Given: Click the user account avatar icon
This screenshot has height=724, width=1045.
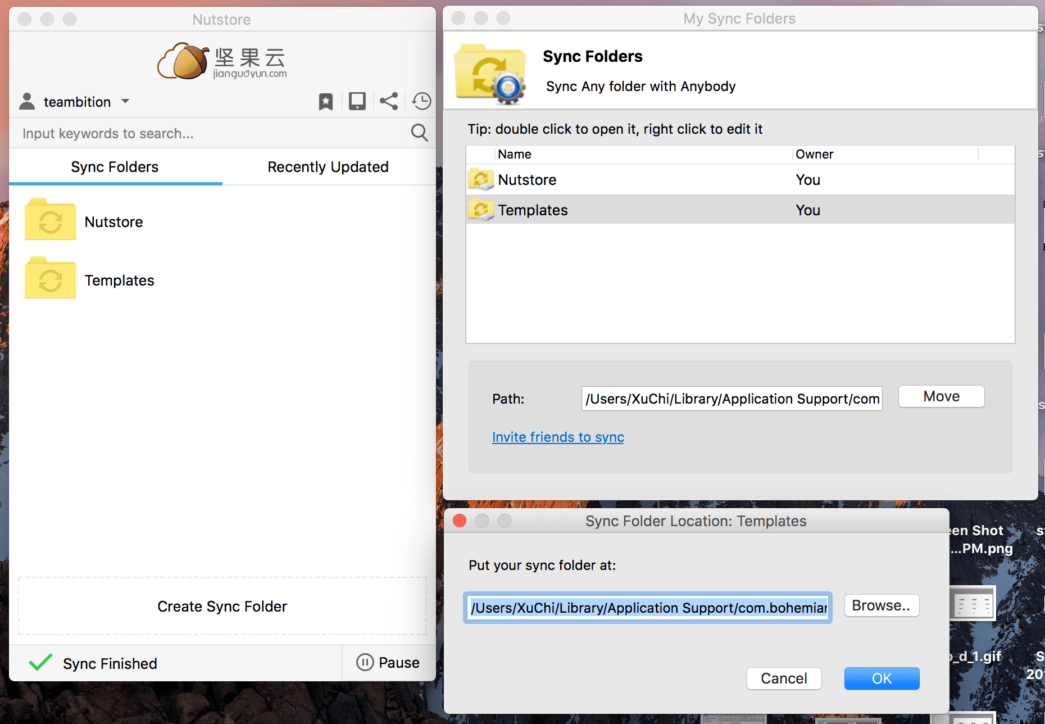Looking at the screenshot, I should coord(27,101).
